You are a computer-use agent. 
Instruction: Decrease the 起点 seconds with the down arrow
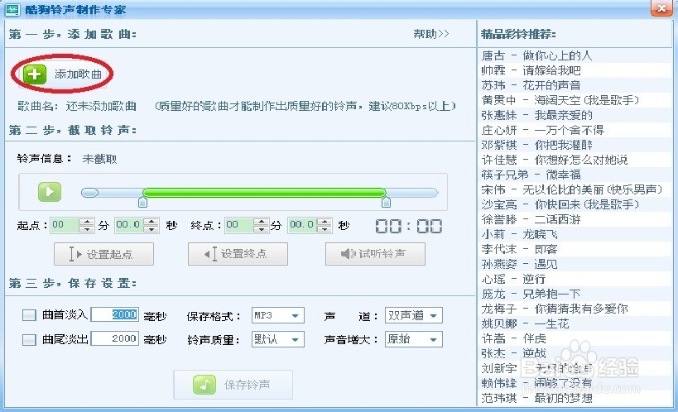pyautogui.click(x=151, y=228)
